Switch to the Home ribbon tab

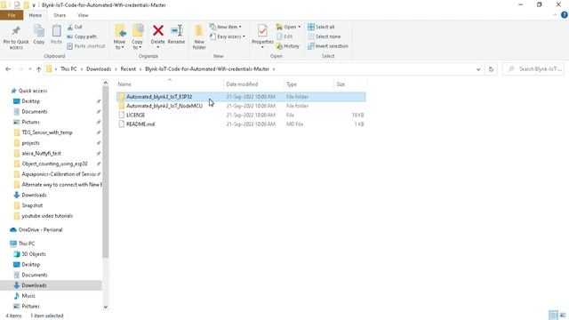tap(36, 15)
